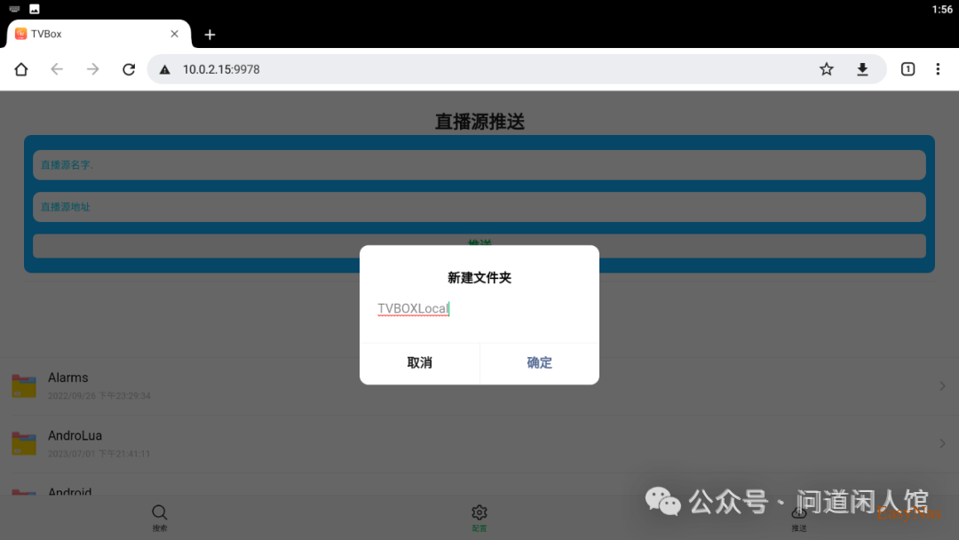The width and height of the screenshot is (959, 540).
Task: Open a new browser tab
Action: pos(210,35)
